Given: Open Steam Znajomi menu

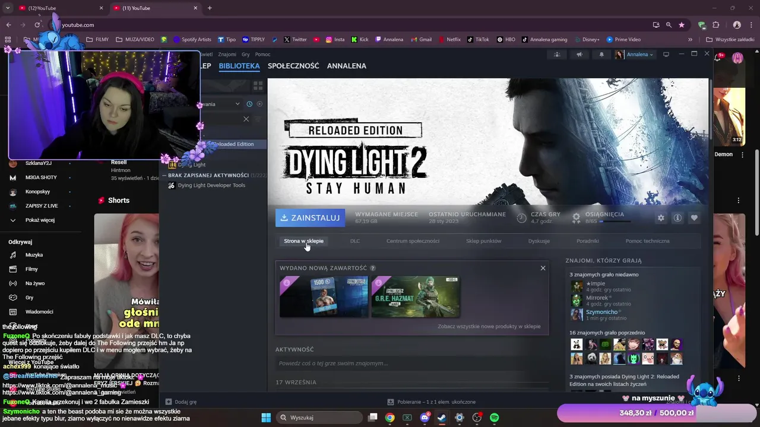Looking at the screenshot, I should tap(227, 55).
